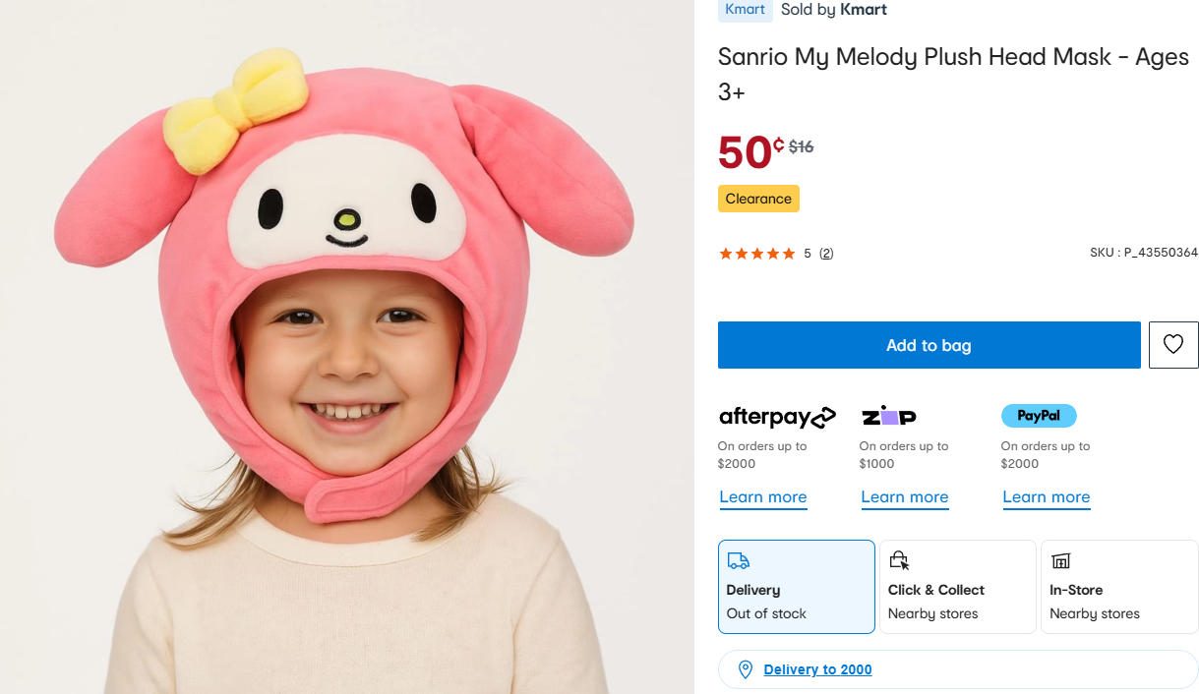Click the Afterpay logo
Viewport: 1199px width, 694px height.
(x=777, y=417)
